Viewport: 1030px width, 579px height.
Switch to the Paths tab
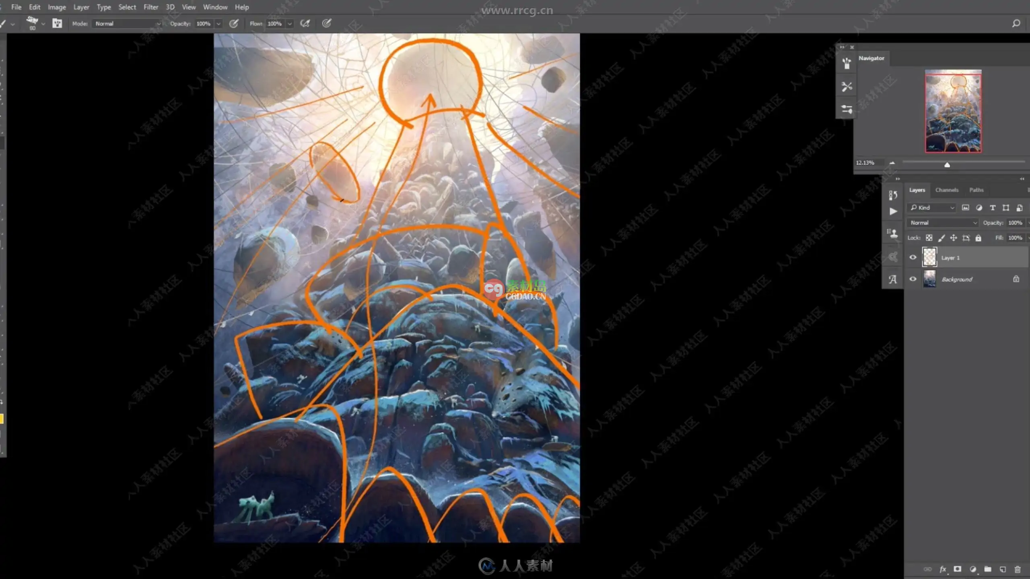976,190
